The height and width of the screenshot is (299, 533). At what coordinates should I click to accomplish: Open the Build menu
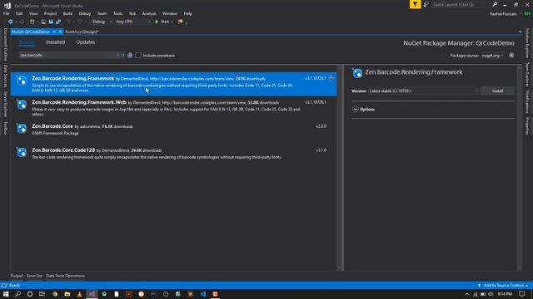coord(67,13)
